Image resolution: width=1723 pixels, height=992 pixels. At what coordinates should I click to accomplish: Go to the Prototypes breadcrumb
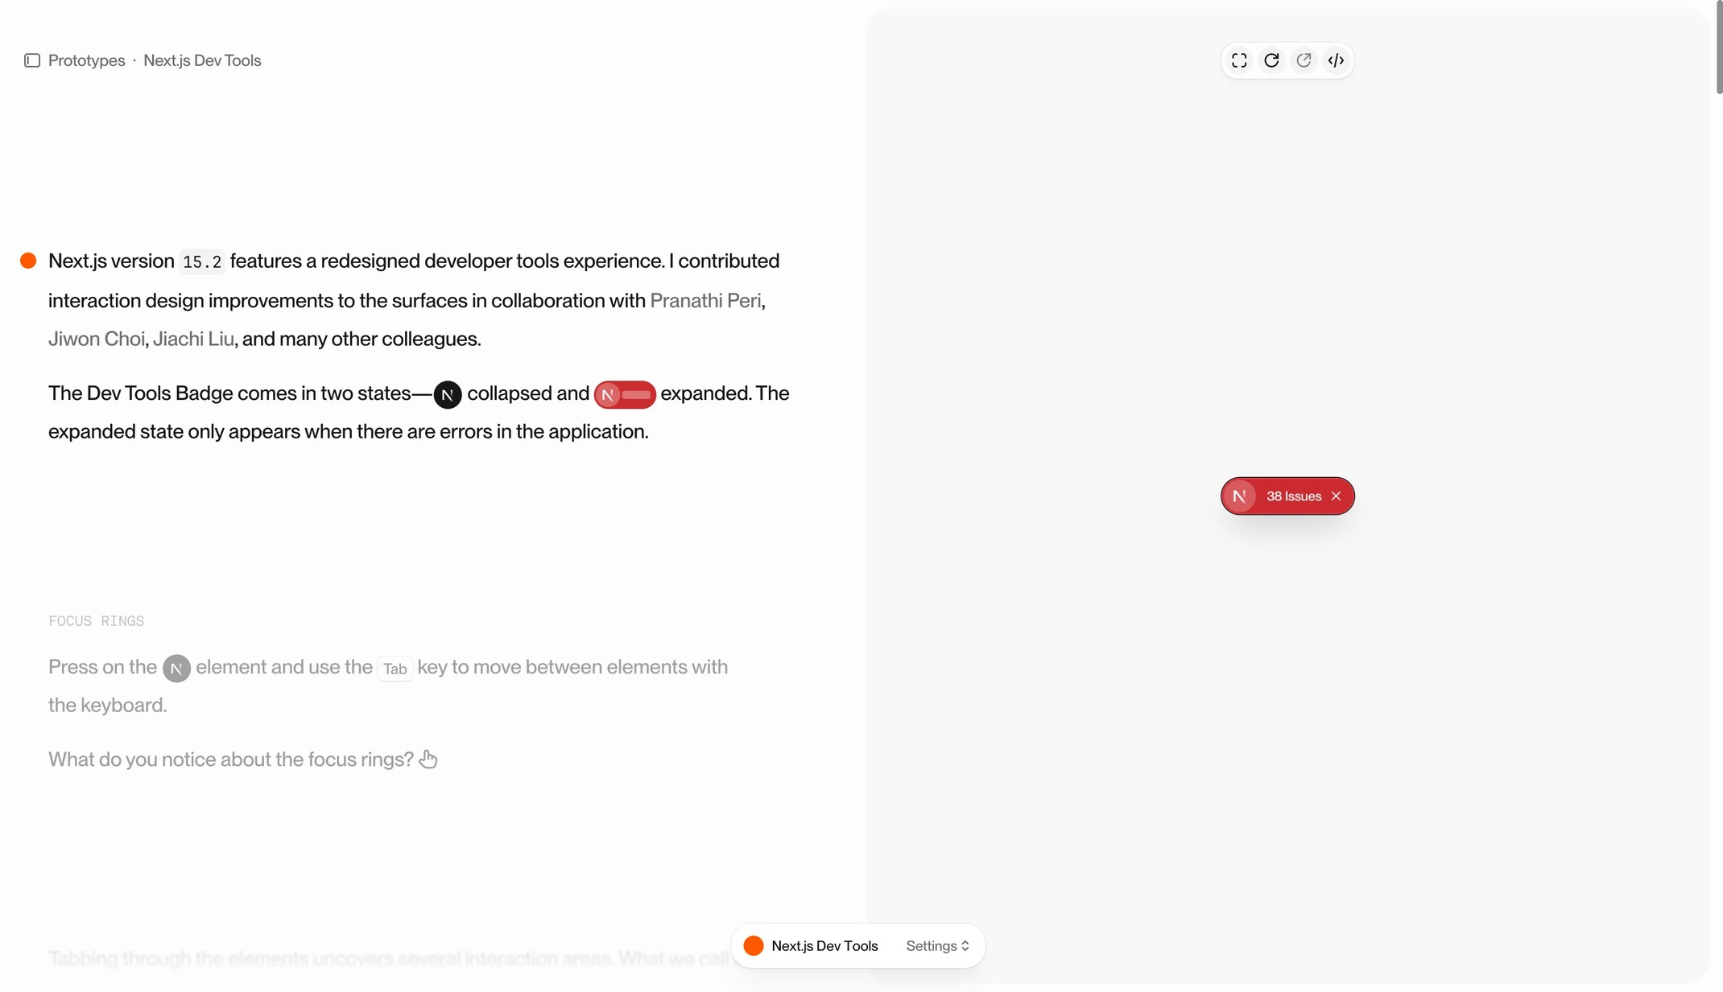(86, 60)
